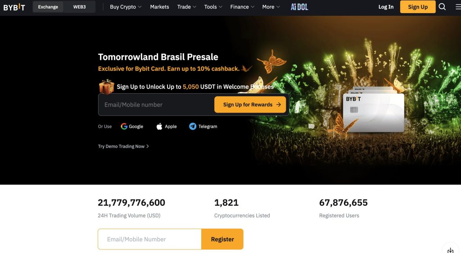
Task: Expand the Buy Crypto dropdown
Action: tap(126, 7)
